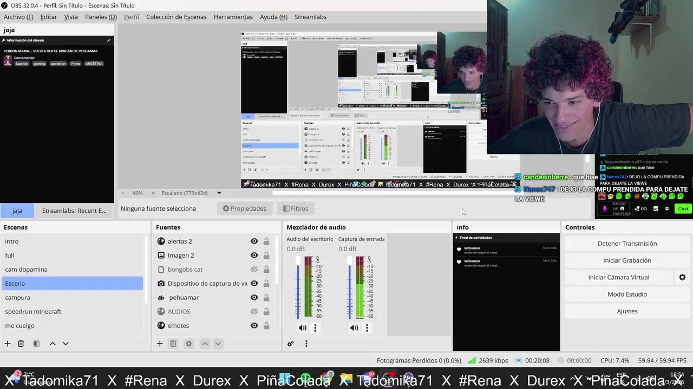The height and width of the screenshot is (389, 693).
Task: Adjust Captura de entrada volume slider
Action: click(x=349, y=289)
